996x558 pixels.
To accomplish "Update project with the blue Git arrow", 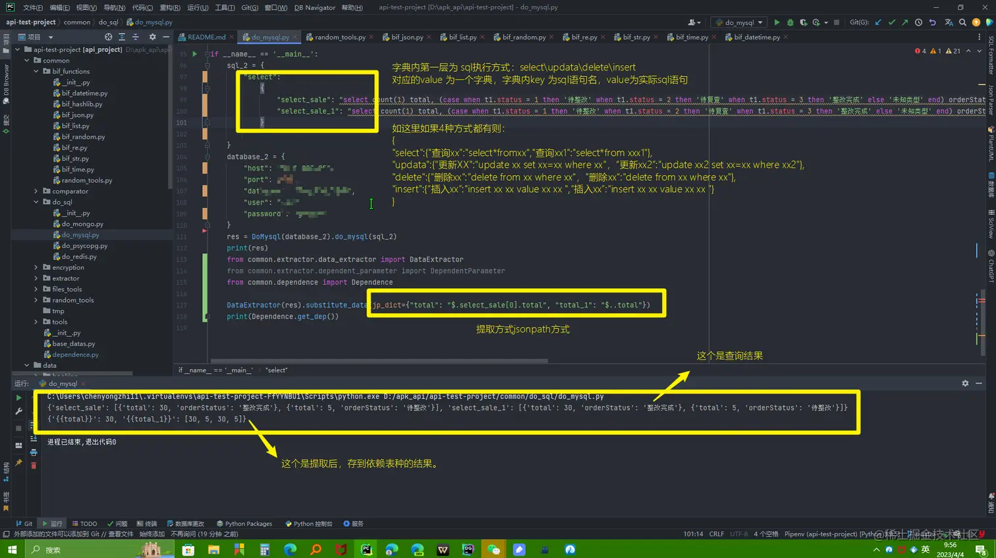I will [x=878, y=22].
